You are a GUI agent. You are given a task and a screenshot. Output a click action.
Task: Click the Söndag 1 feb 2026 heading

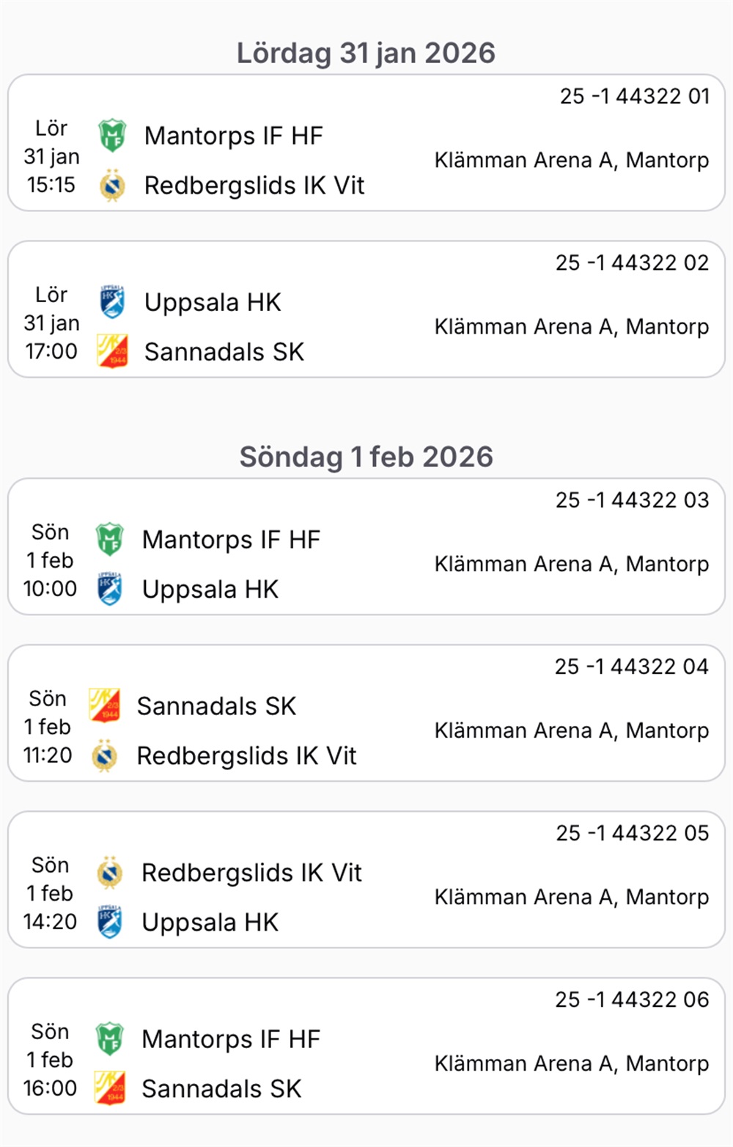click(x=366, y=456)
